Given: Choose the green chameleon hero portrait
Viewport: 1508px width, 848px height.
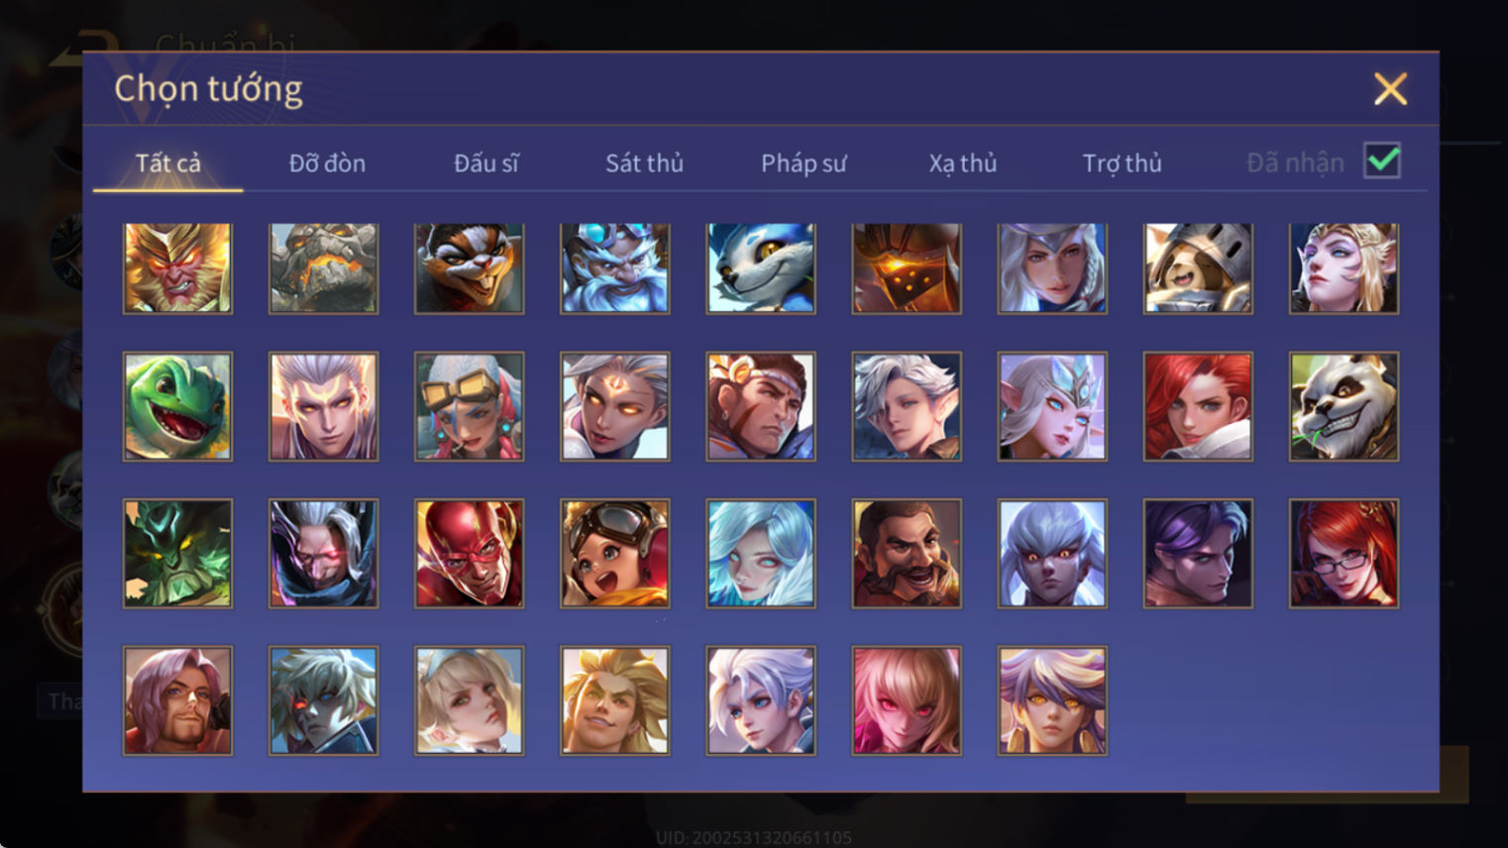Looking at the screenshot, I should point(177,406).
